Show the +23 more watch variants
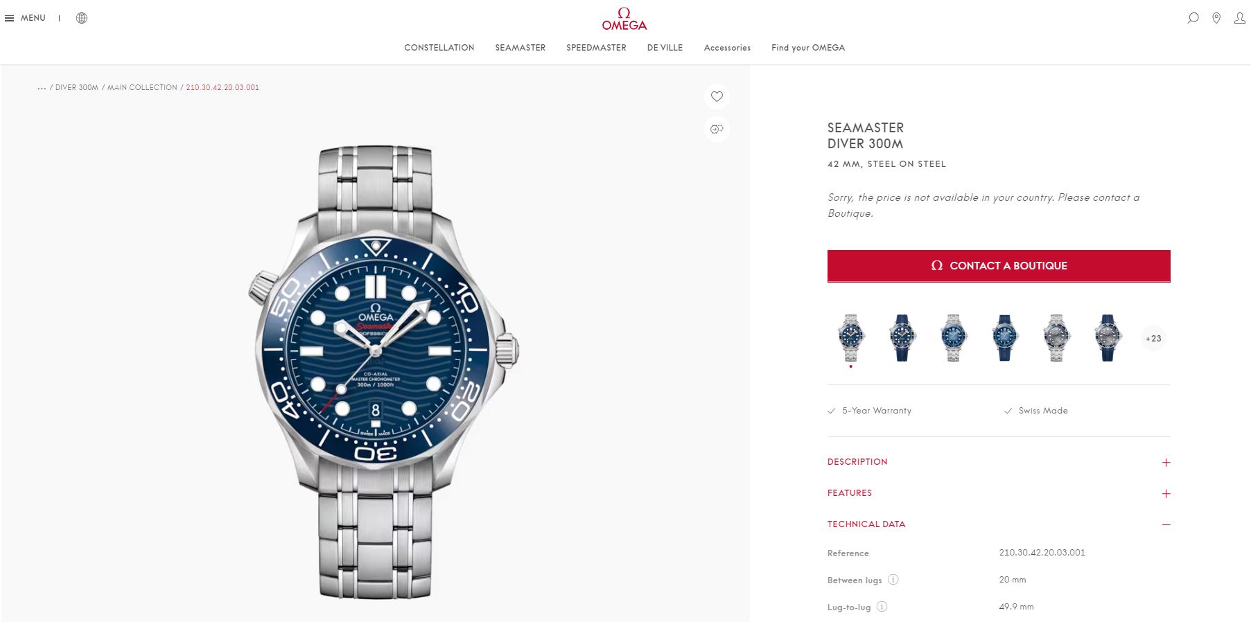1251x622 pixels. coord(1153,339)
